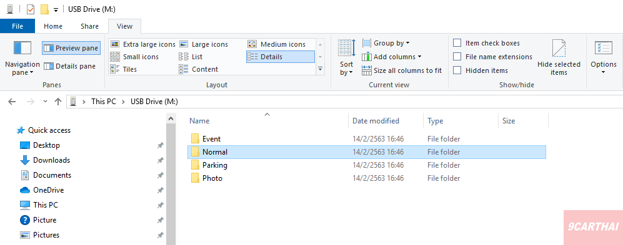
Task: Select Details layout
Action: tap(280, 57)
